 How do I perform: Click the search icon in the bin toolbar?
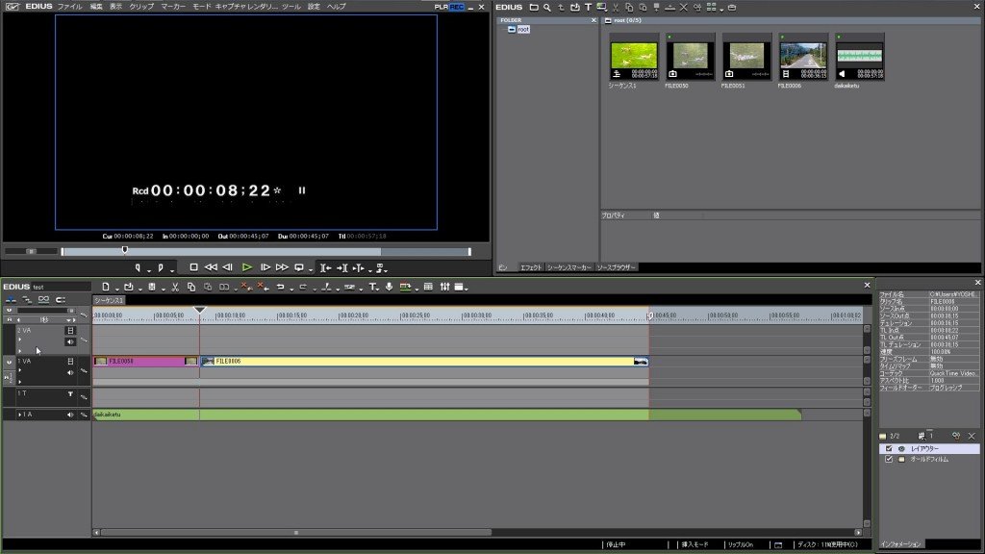click(x=547, y=8)
